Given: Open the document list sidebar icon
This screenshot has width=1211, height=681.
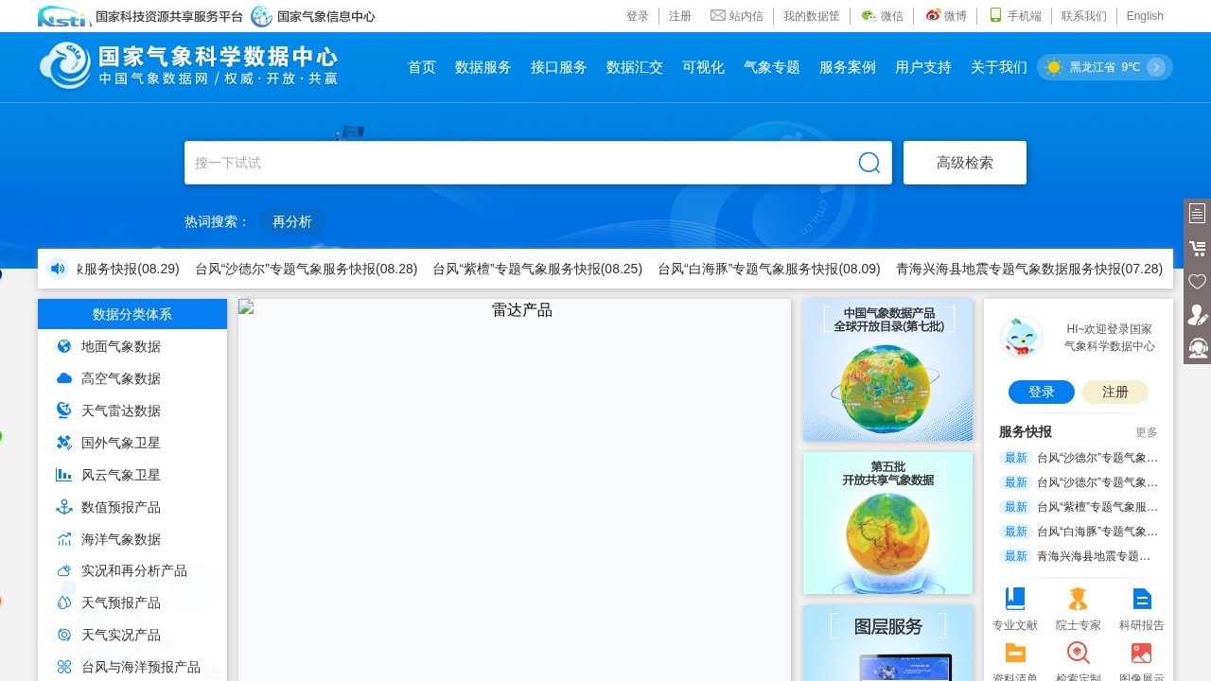Looking at the screenshot, I should 1198,214.
